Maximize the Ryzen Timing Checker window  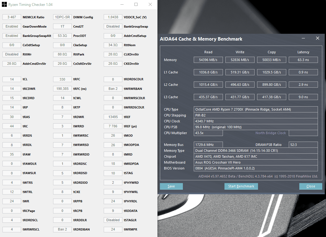pyautogui.click(x=136, y=4)
